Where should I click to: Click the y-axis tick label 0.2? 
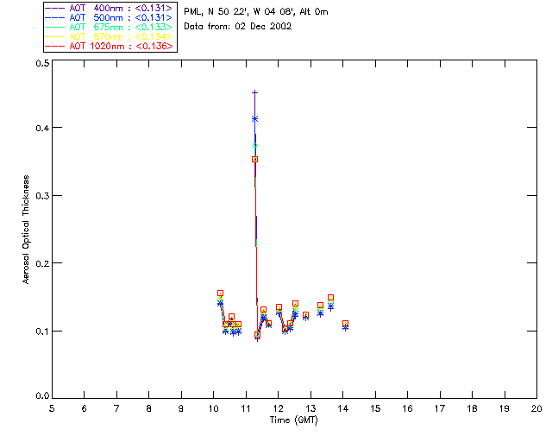click(42, 263)
